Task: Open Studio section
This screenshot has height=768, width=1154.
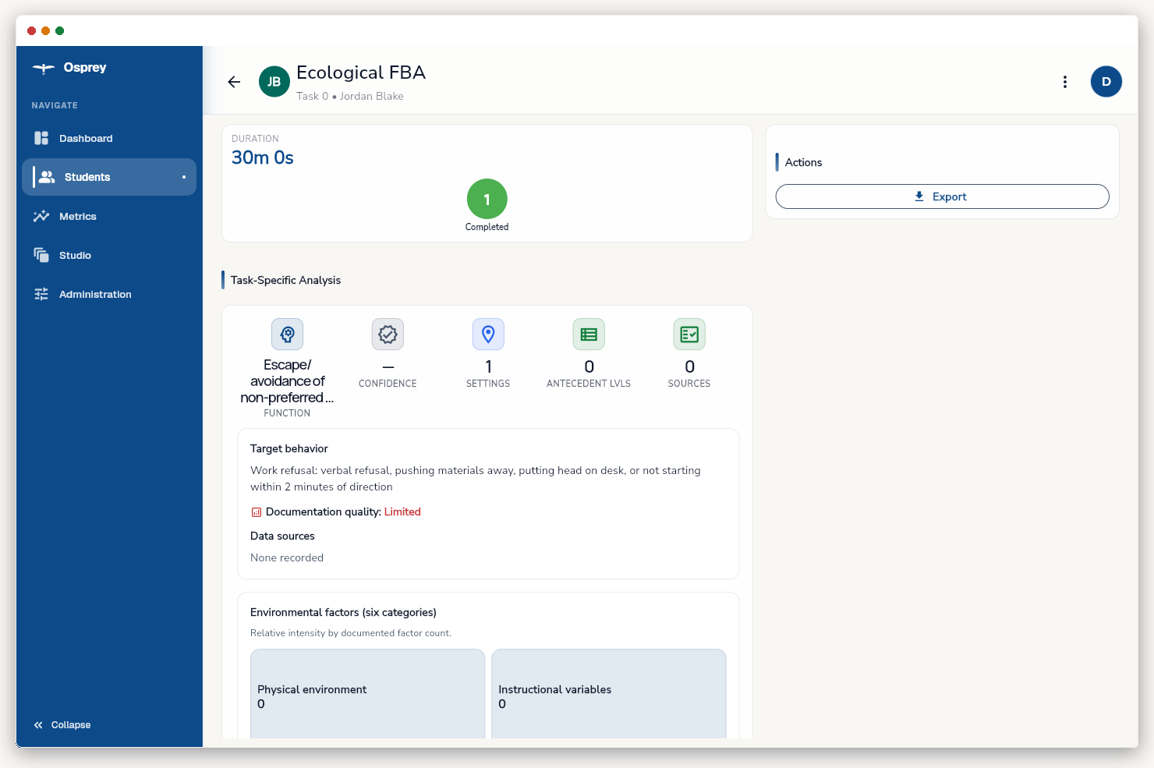Action: click(x=109, y=255)
